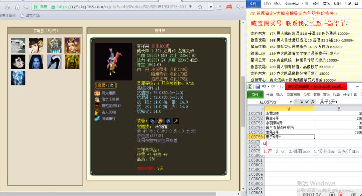Click the 视死如归(4) skill icon
This screenshot has width=362, height=196.
tap(97, 106)
